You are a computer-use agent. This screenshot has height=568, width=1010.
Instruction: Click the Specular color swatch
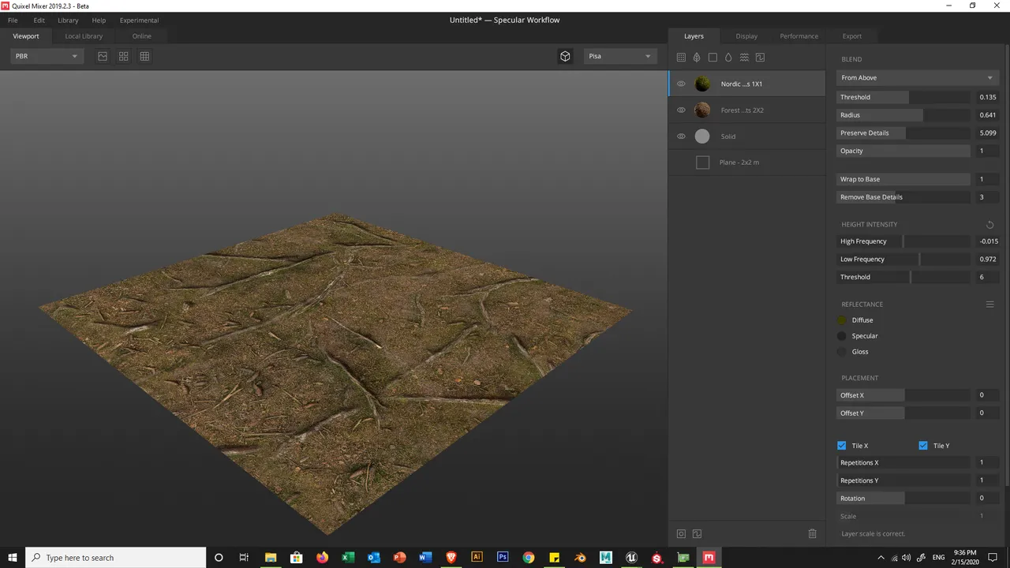click(x=842, y=336)
